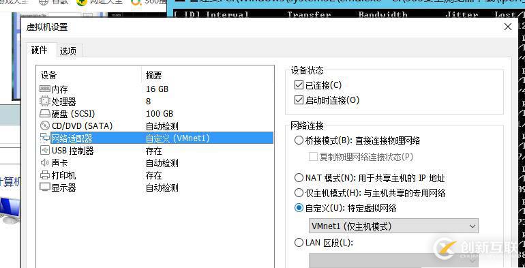Toggle the 启动时连接(O) checkbox

click(299, 100)
